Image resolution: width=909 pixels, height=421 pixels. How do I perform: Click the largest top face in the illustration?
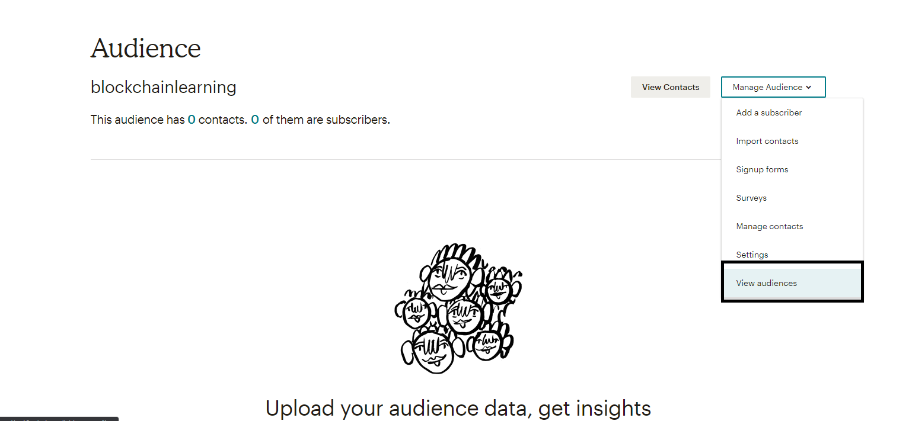click(x=449, y=277)
